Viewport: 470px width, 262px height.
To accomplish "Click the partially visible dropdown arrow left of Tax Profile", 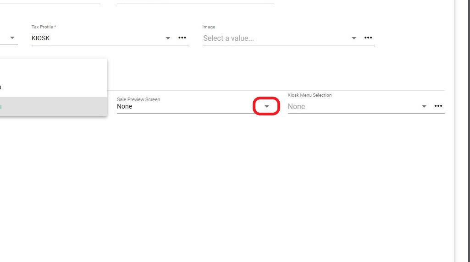I will point(12,38).
